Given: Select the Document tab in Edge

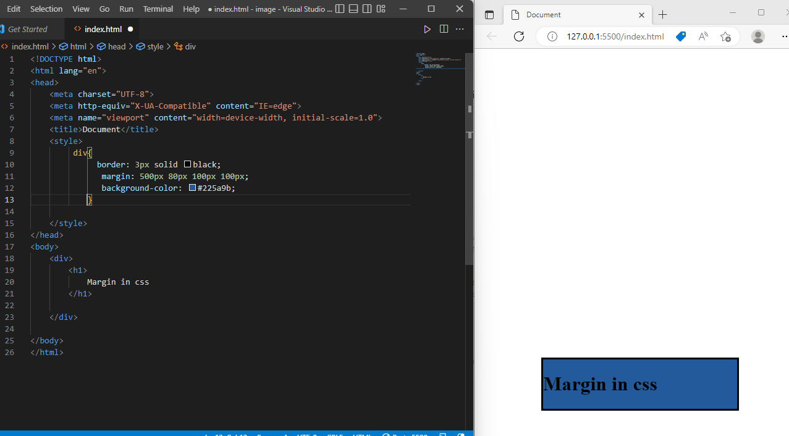Looking at the screenshot, I should click(x=578, y=15).
